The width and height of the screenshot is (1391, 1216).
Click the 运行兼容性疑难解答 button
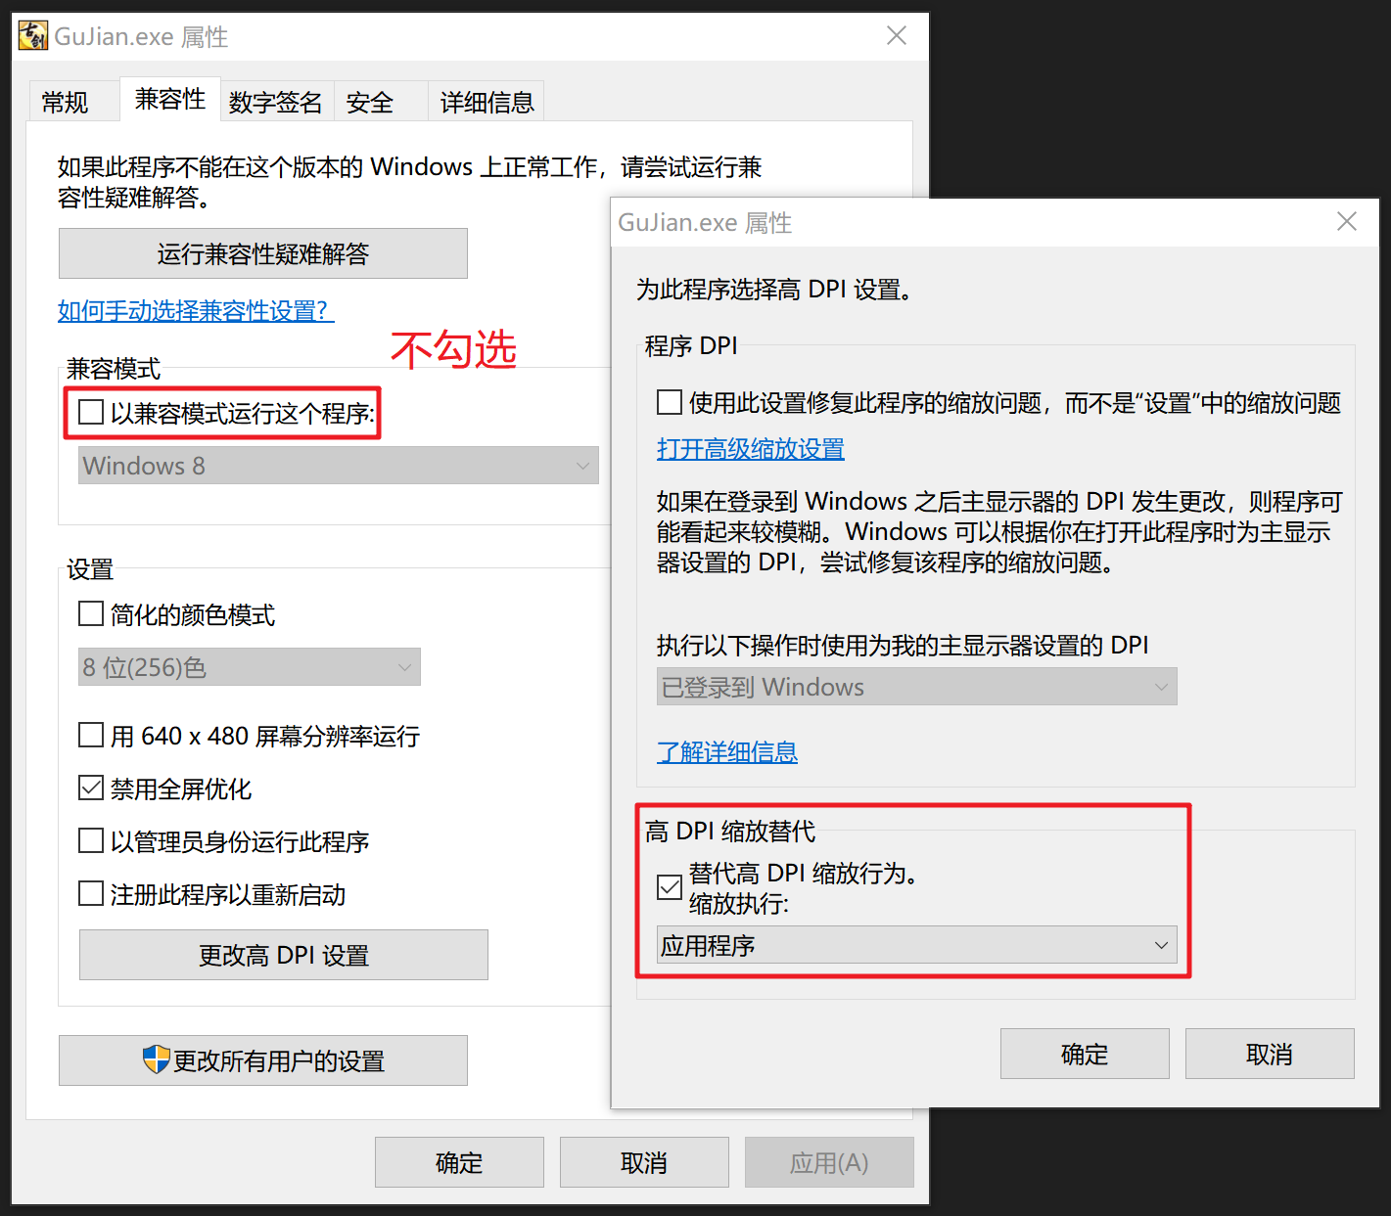(x=262, y=253)
